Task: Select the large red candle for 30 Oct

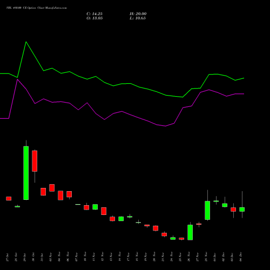Action: click(35, 161)
